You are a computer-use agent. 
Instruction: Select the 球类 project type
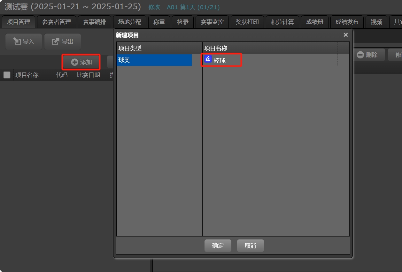pyautogui.click(x=154, y=60)
